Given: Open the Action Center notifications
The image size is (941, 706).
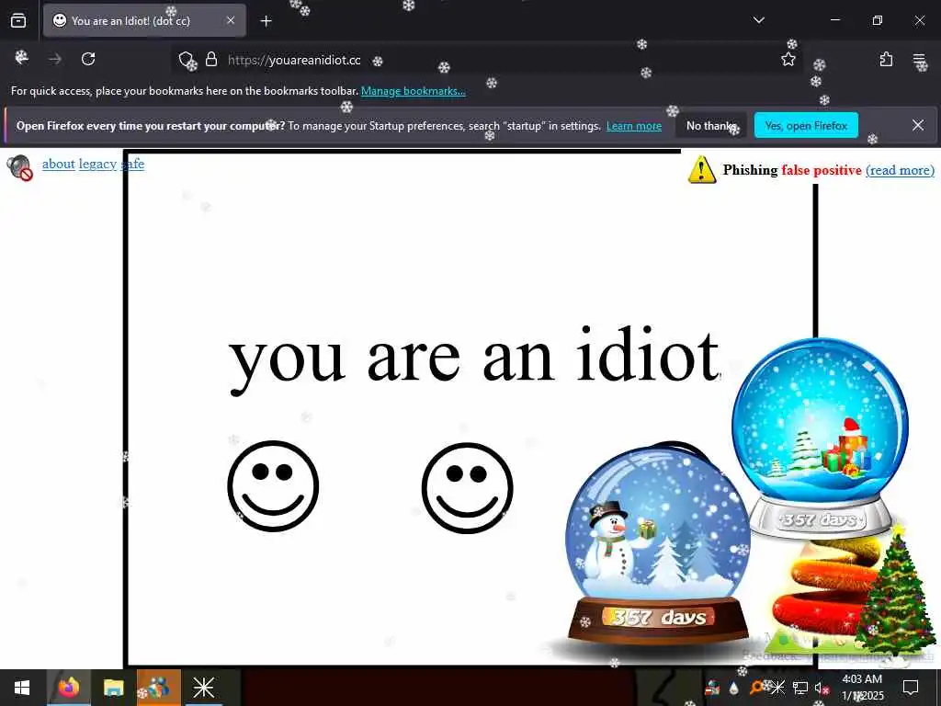Looking at the screenshot, I should (911, 688).
